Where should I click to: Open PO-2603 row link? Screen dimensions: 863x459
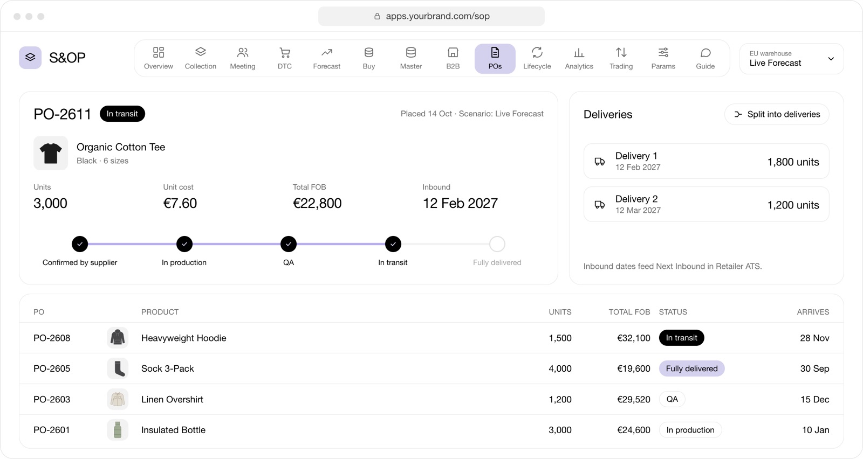click(52, 400)
